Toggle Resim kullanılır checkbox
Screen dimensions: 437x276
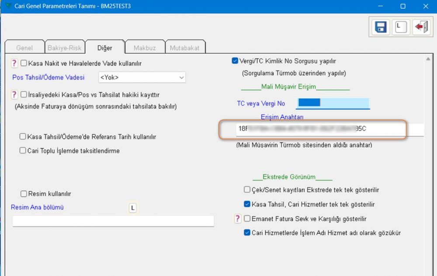[24, 194]
